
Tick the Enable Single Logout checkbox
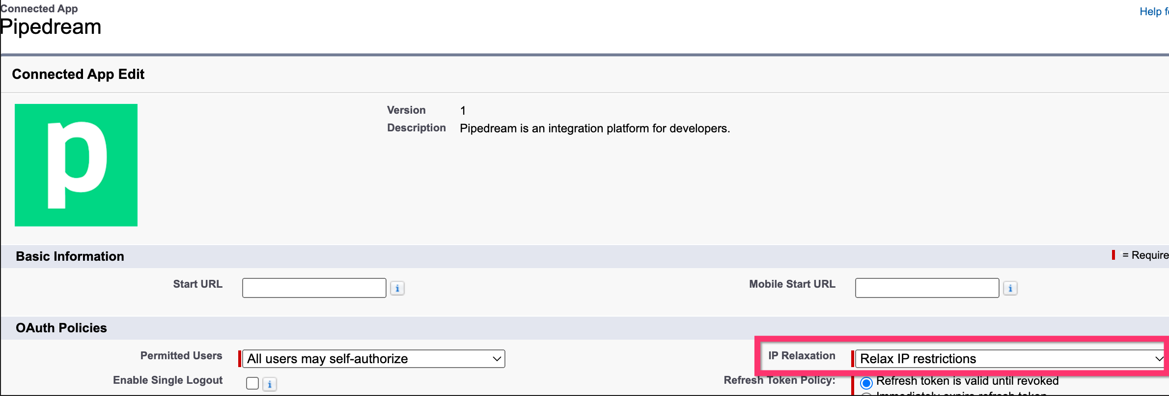[x=252, y=383]
